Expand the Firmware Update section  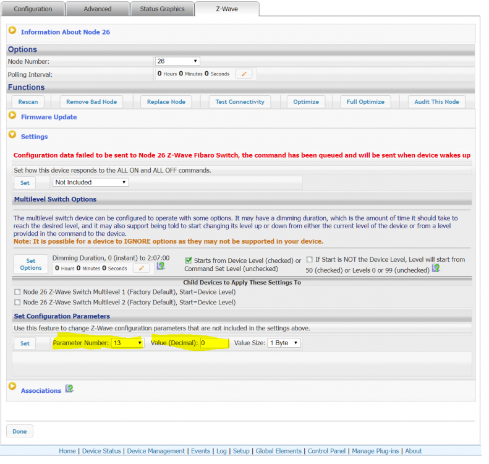coord(12,116)
